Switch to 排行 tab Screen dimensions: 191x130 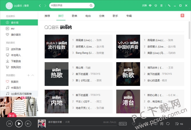click(x=61, y=16)
